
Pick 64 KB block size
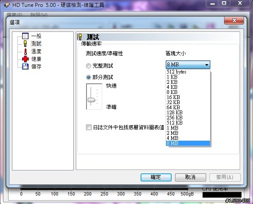pyautogui.click(x=188, y=108)
